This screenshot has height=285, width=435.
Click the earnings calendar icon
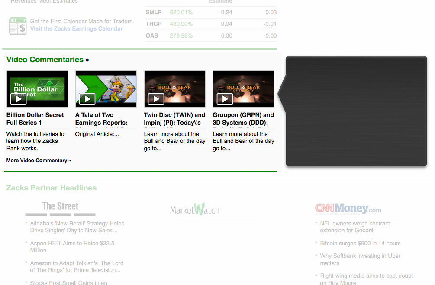click(x=18, y=26)
